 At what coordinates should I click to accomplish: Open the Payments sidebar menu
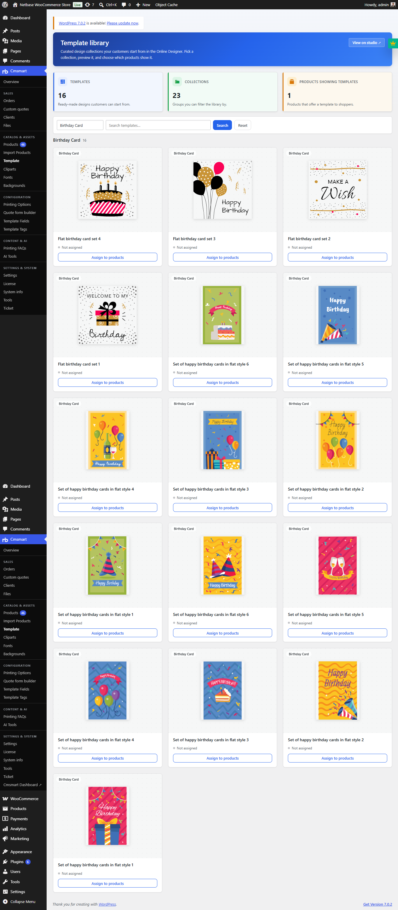23,818
